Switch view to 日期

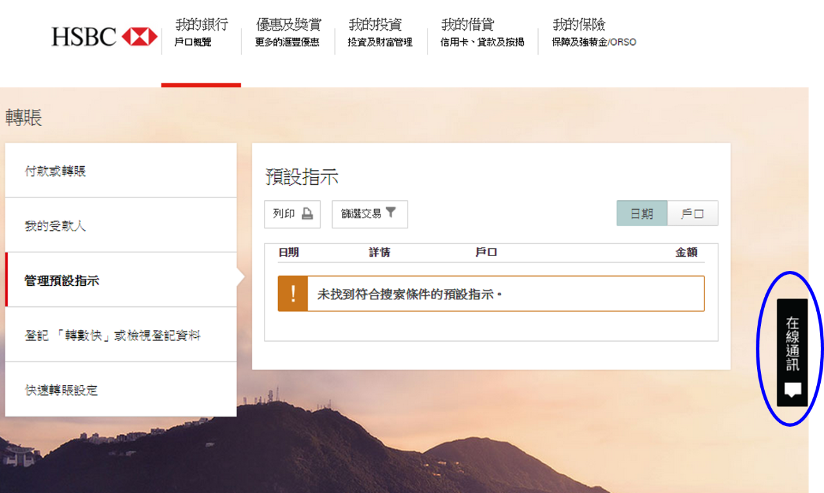tap(642, 214)
